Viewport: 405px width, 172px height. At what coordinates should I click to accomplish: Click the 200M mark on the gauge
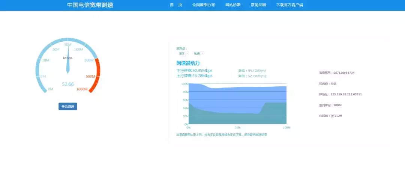[89, 60]
